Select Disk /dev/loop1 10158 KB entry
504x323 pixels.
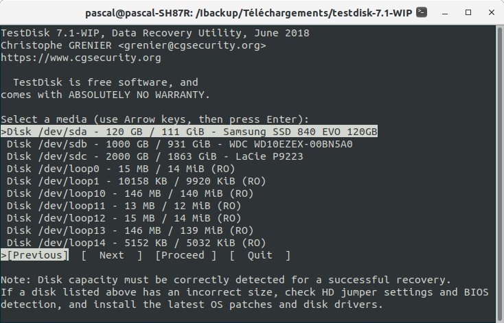point(136,181)
